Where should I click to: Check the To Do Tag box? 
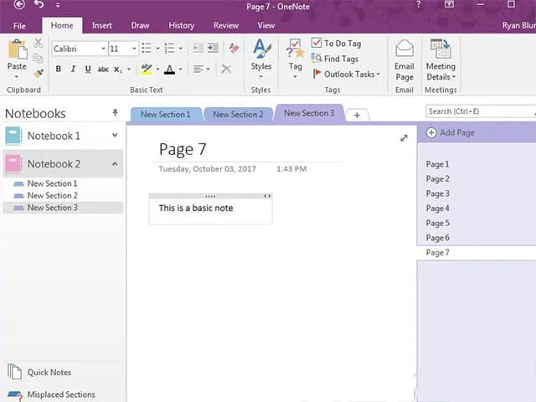point(317,43)
